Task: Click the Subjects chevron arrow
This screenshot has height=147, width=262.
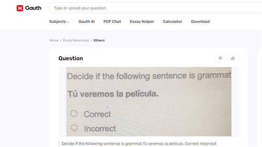Action: click(68, 22)
